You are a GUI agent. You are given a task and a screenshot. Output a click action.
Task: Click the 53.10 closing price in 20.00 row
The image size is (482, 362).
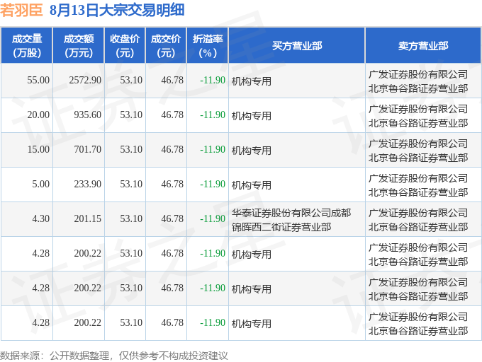(x=131, y=115)
